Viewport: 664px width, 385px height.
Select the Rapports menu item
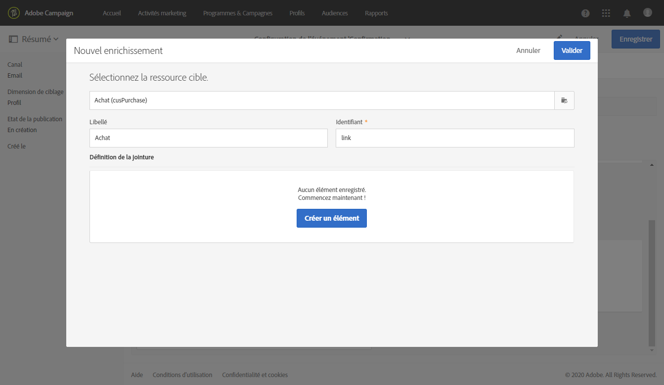(376, 13)
